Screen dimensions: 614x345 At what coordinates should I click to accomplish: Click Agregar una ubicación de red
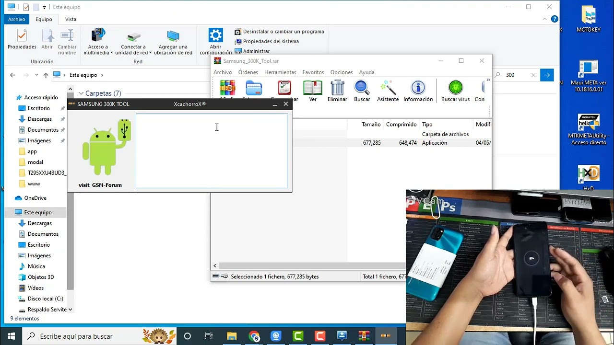[173, 42]
